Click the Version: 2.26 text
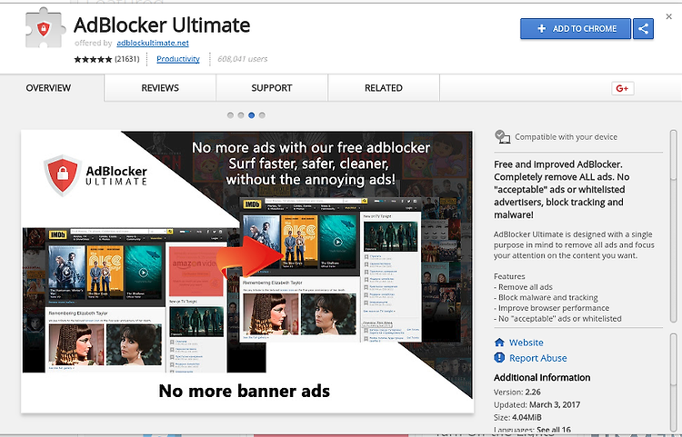682x437 pixels. tap(517, 392)
